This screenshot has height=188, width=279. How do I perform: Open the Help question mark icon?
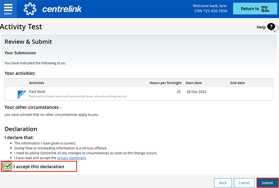[273, 27]
